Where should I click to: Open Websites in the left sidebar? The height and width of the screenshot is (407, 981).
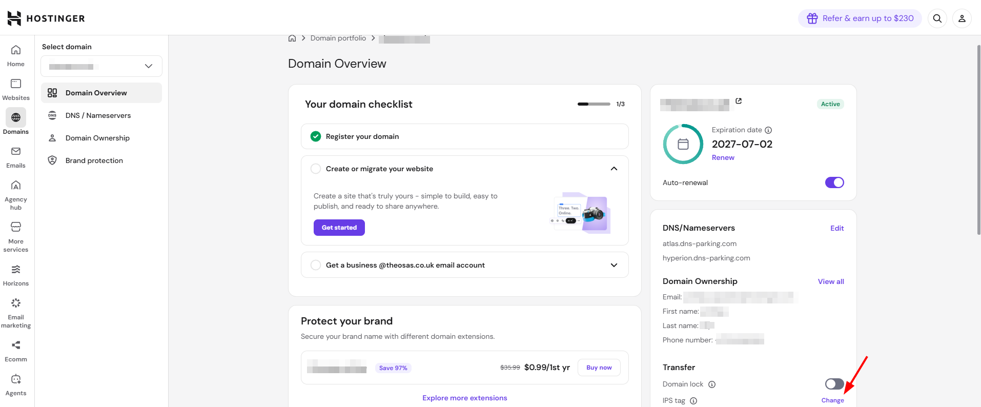16,90
